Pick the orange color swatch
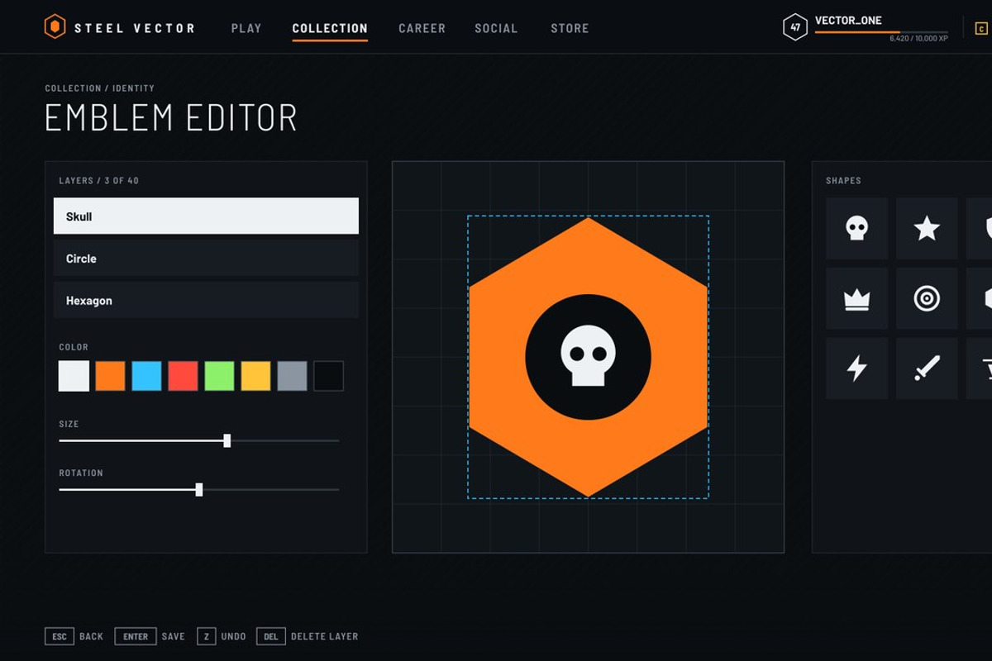The width and height of the screenshot is (992, 661). pyautogui.click(x=110, y=376)
